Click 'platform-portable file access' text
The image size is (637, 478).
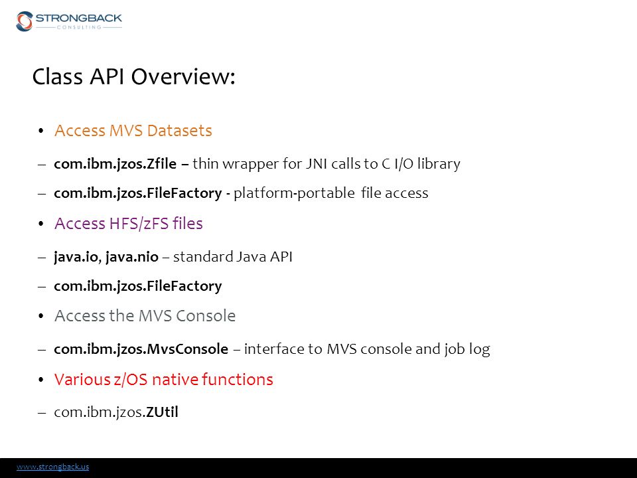pos(330,193)
